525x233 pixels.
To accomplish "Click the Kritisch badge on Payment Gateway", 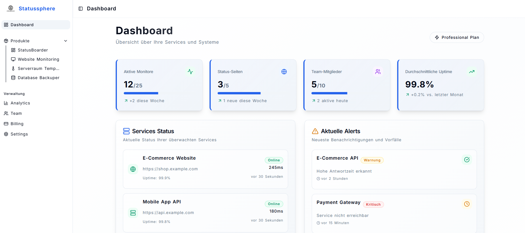I will click(x=373, y=205).
